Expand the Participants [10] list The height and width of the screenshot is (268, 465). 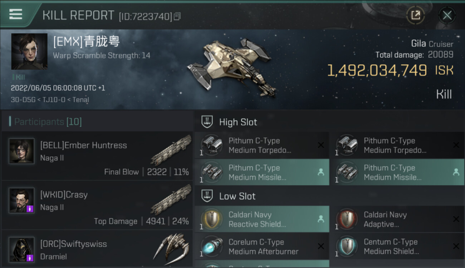click(48, 122)
